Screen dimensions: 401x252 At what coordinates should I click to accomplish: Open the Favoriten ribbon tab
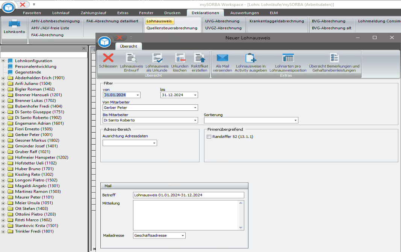coord(32,13)
